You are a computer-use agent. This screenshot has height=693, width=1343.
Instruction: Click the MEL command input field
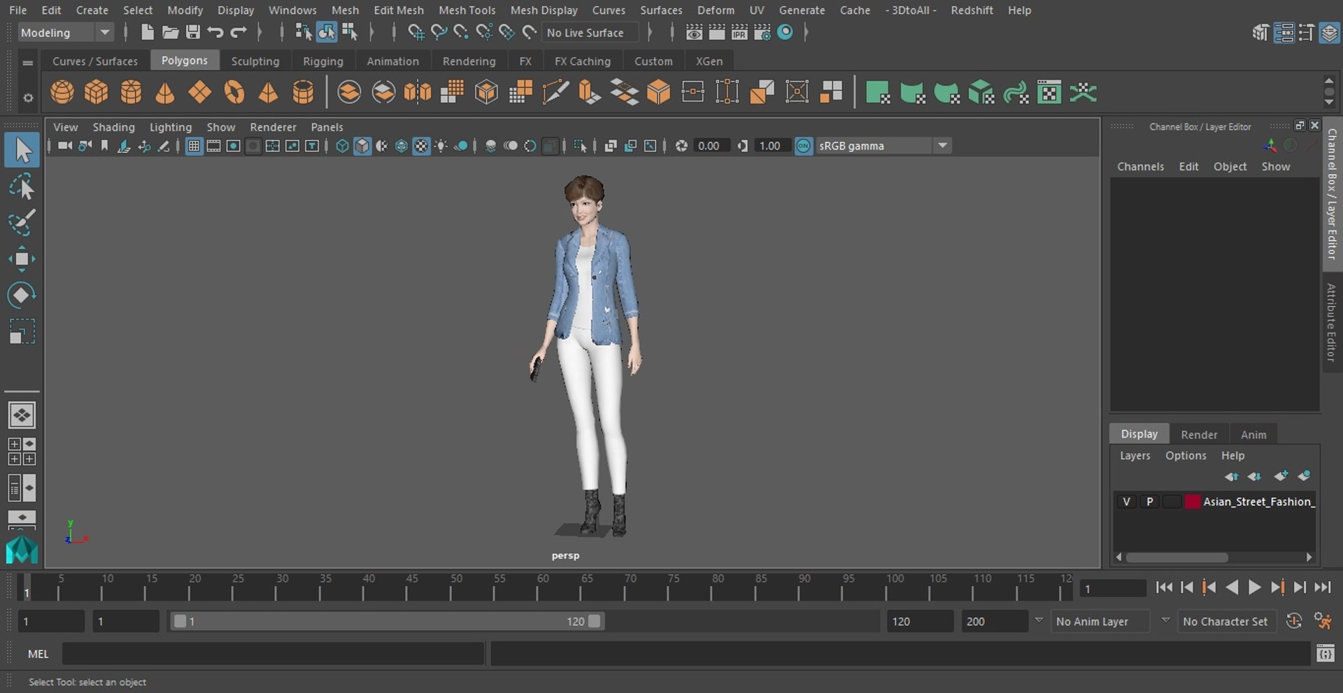pos(273,654)
